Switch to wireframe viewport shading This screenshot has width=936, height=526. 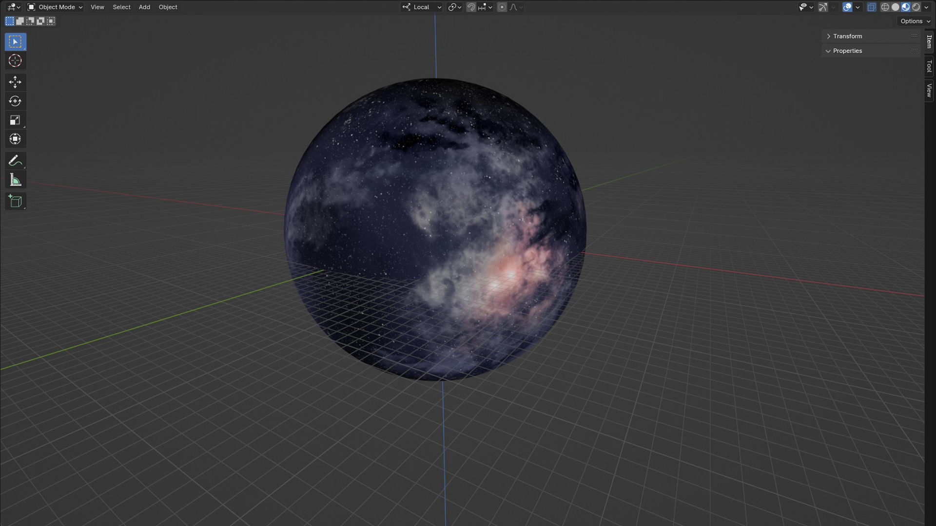click(x=885, y=7)
